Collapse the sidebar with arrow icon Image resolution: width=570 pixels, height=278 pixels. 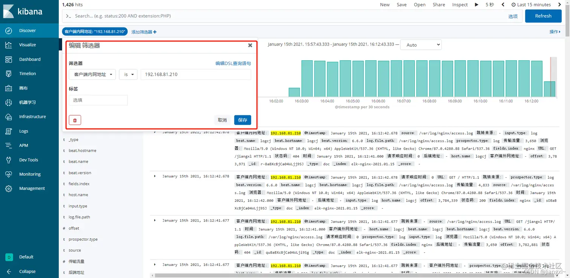(9, 271)
